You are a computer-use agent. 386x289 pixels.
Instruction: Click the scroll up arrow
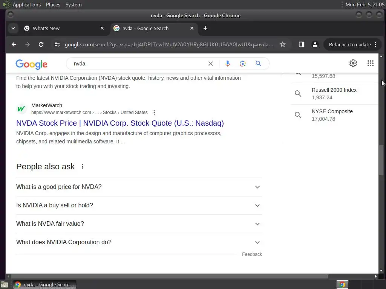tap(381, 56)
